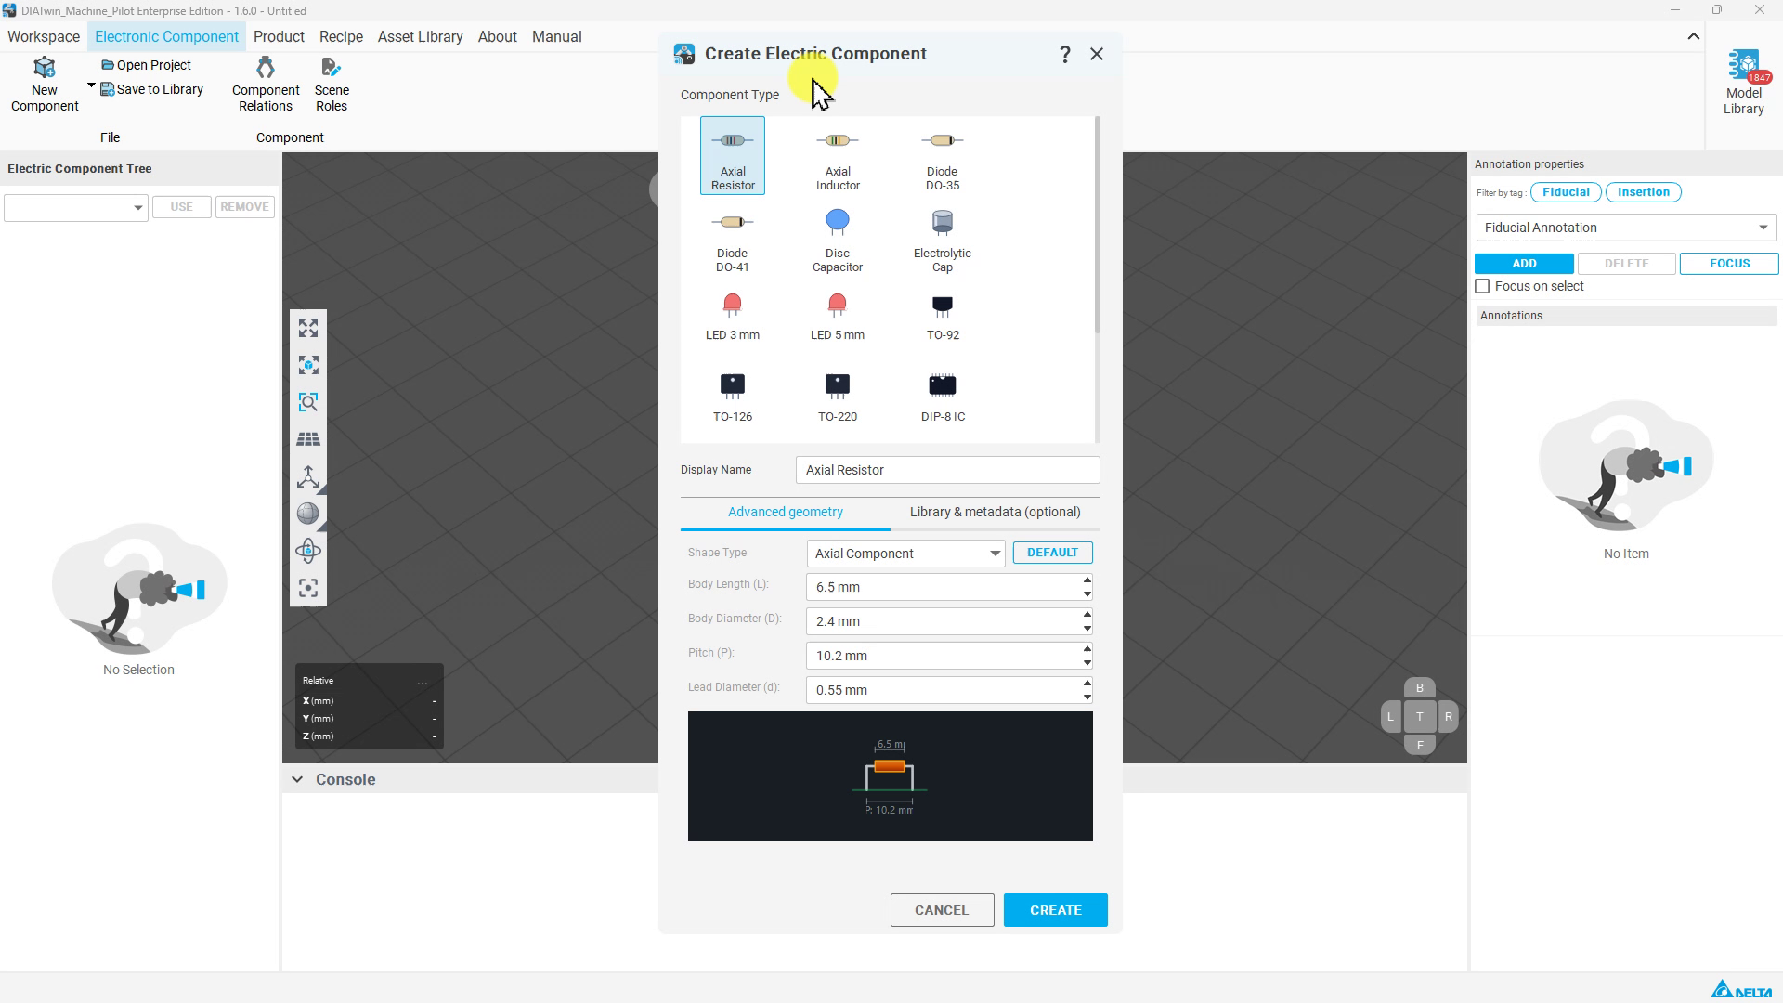Open help for Create Electric Component dialog

pyautogui.click(x=1065, y=54)
